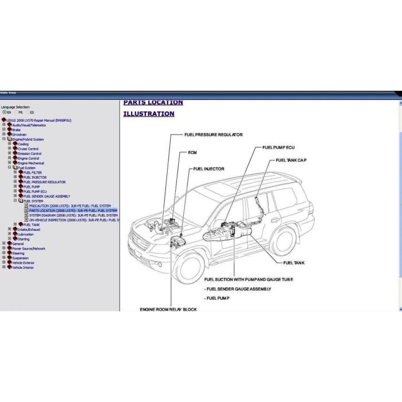The width and height of the screenshot is (402, 402).
Task: Select the EN language radio button
Action: [x=4, y=112]
